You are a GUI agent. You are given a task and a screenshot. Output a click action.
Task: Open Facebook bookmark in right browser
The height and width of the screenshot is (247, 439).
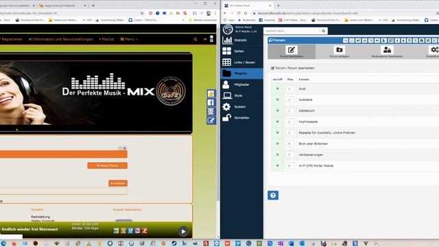click(x=267, y=20)
